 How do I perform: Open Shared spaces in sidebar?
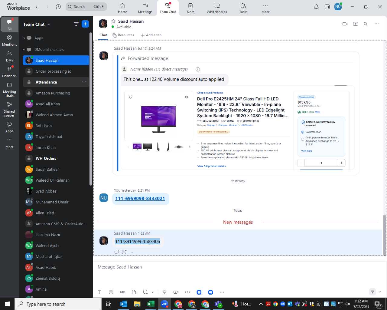(9, 109)
